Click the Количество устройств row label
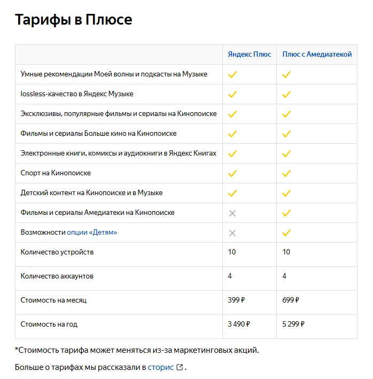This screenshot has width=373, height=379. point(57,252)
